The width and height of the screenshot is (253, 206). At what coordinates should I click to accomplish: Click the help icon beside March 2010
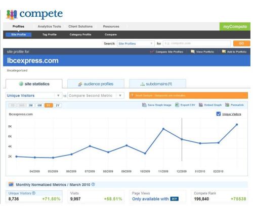point(93,184)
